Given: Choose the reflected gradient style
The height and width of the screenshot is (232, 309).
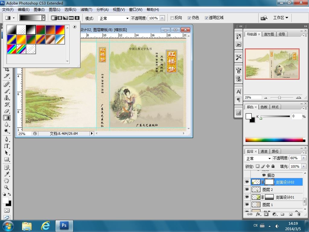Looking at the screenshot, I should click(71, 18).
